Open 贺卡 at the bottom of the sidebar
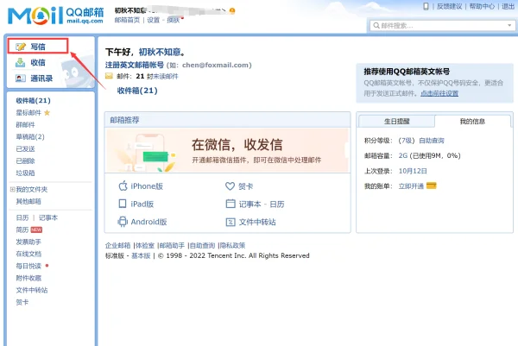Viewport: 518px width, 346px height. coord(22,302)
